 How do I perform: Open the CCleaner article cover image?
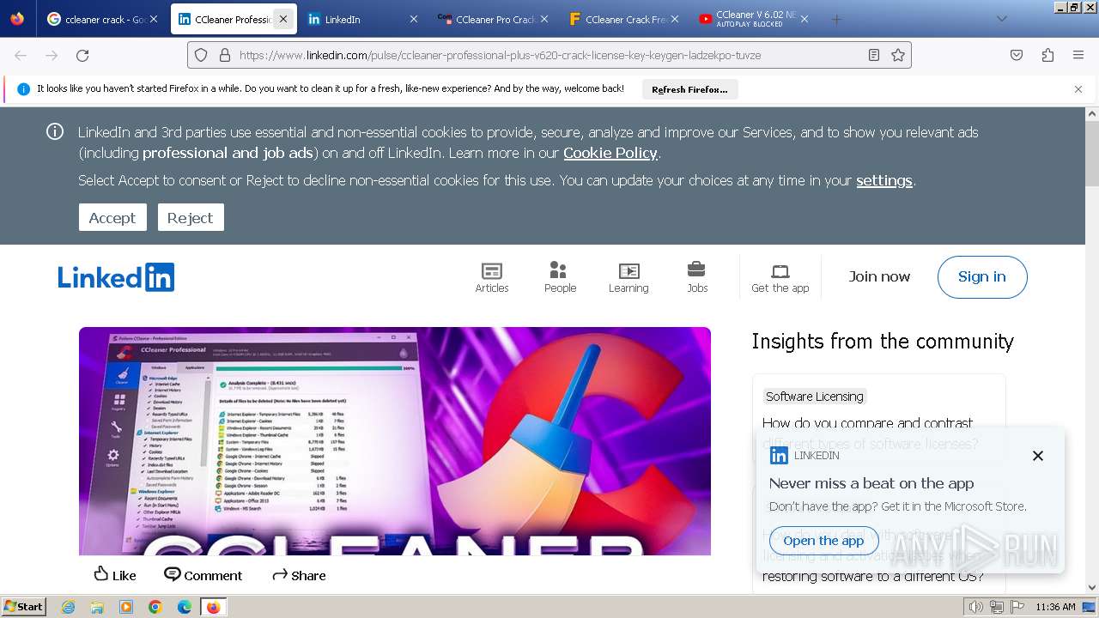tap(395, 441)
